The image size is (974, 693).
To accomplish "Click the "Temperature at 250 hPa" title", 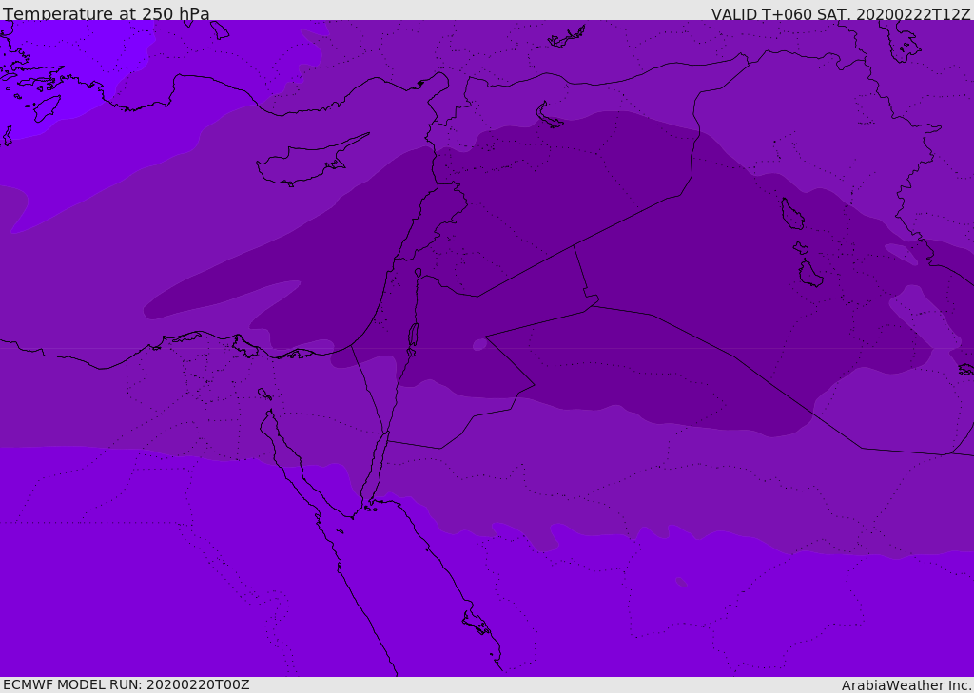I will pos(107,14).
